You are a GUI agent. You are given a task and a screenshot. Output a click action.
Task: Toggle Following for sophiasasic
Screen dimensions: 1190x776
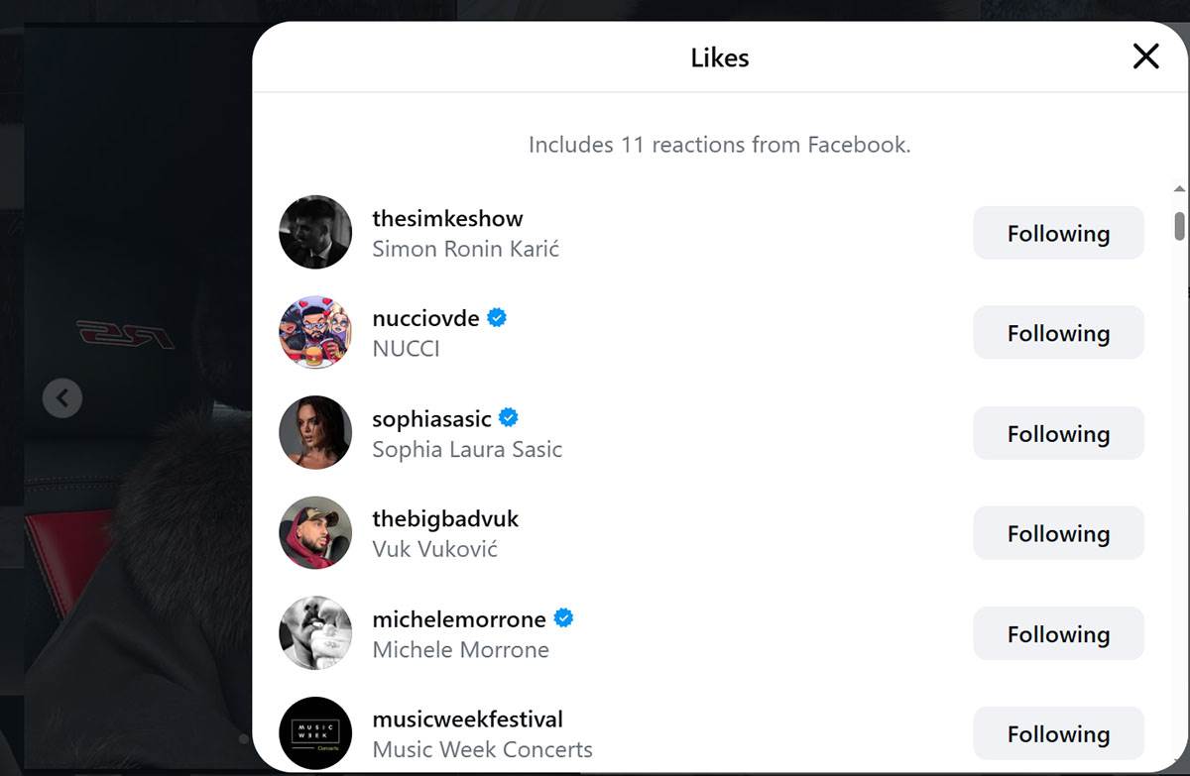click(1058, 433)
